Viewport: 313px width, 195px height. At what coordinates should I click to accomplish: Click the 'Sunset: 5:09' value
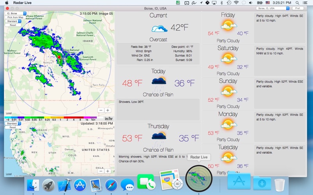tap(183, 60)
